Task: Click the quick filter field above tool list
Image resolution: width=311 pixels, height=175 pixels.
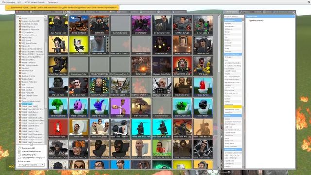Action: point(233,16)
